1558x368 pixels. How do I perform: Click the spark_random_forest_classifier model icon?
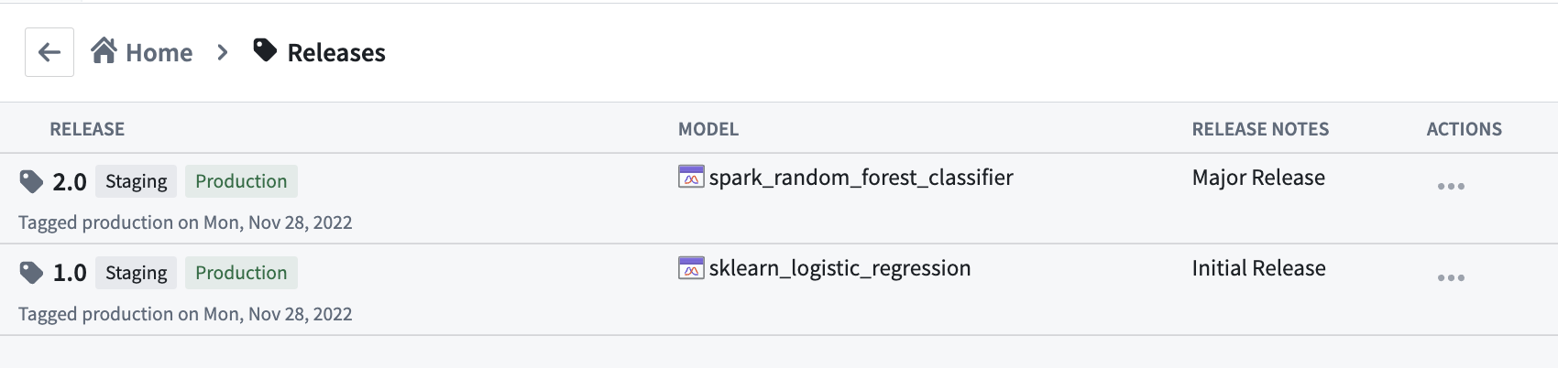(x=691, y=177)
